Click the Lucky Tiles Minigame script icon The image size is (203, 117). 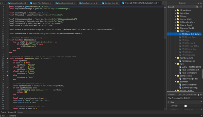pos(180,67)
